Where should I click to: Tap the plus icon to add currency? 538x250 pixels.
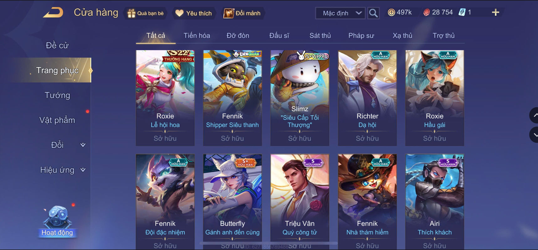(495, 13)
